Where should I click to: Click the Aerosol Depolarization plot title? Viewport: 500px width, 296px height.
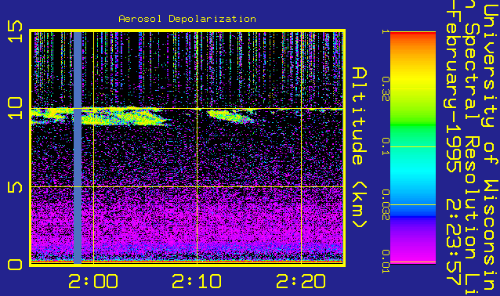pos(187,19)
